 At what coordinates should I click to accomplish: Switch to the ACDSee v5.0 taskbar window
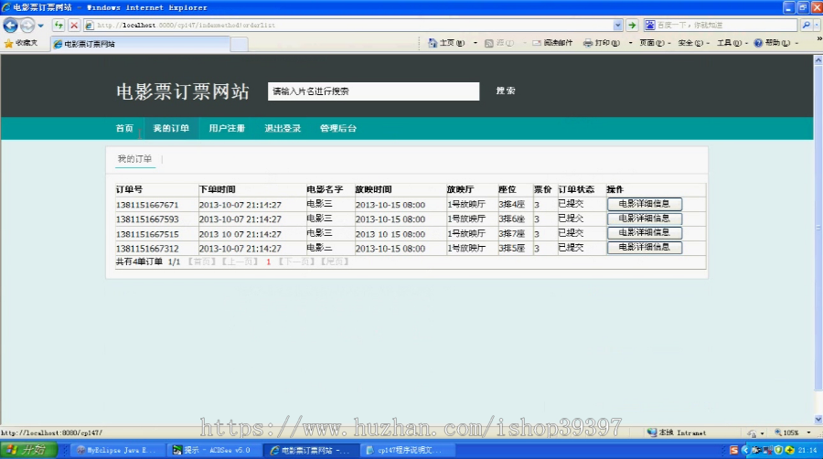tap(212, 450)
